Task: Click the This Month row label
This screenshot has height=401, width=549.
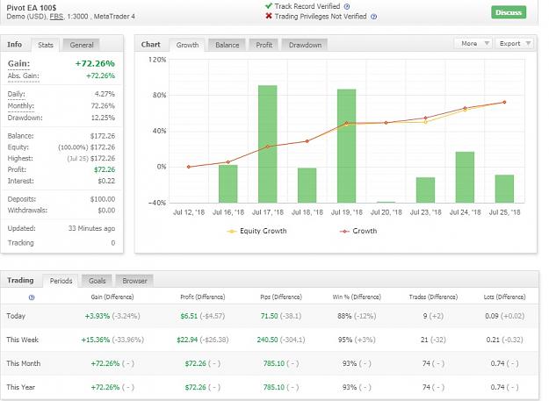Action: click(x=24, y=363)
